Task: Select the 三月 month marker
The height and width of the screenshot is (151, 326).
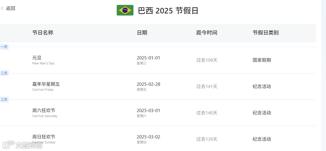Action: 4,99
